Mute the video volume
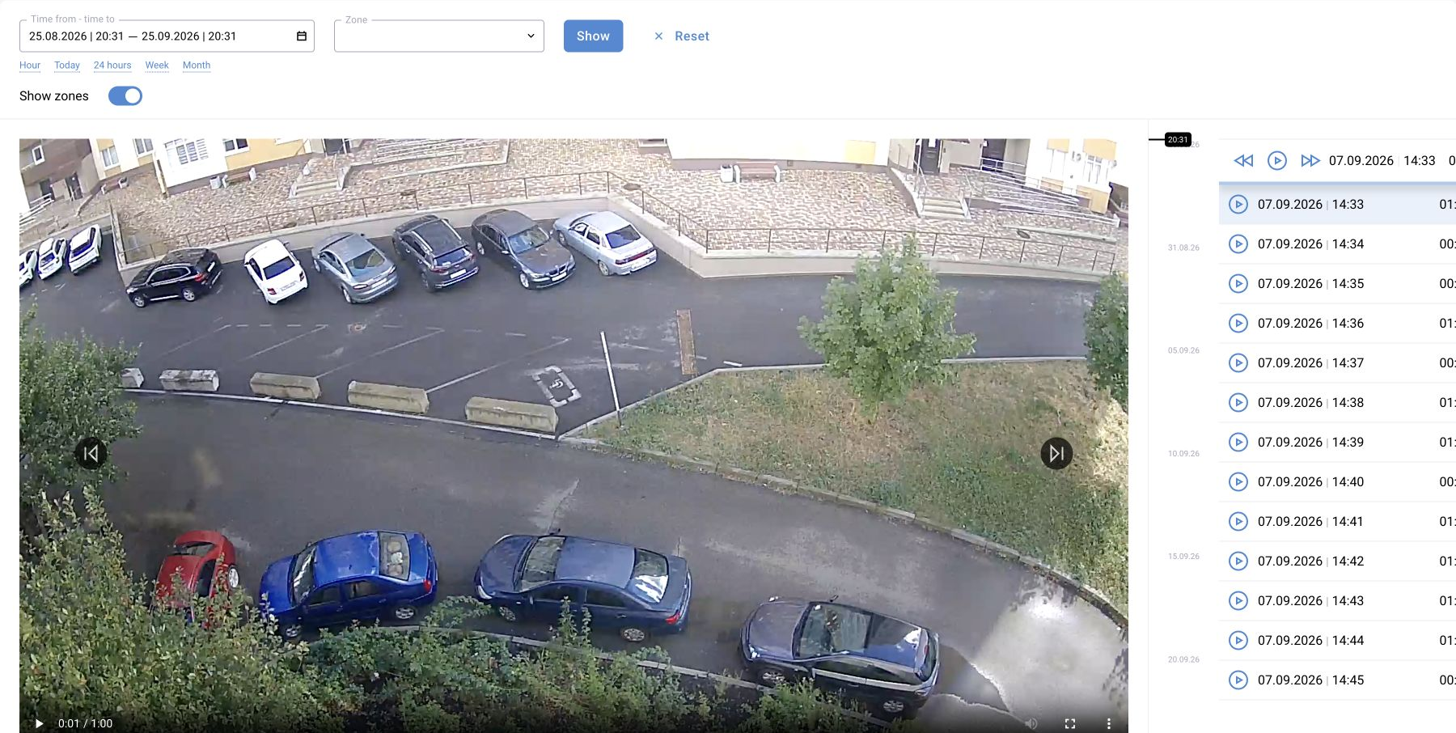Screen dimensions: 1456x733 1031,723
